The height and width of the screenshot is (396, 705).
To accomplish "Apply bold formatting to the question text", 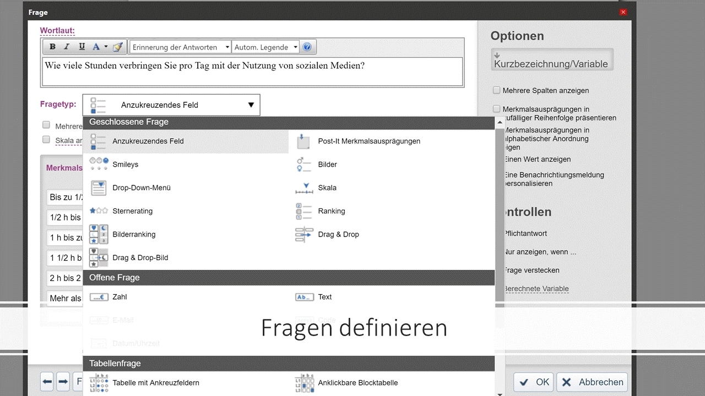I will [x=52, y=47].
